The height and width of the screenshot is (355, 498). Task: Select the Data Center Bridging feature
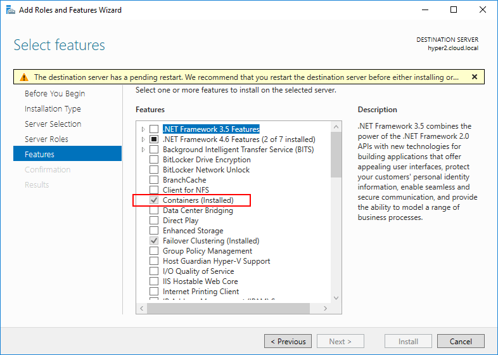tap(198, 210)
